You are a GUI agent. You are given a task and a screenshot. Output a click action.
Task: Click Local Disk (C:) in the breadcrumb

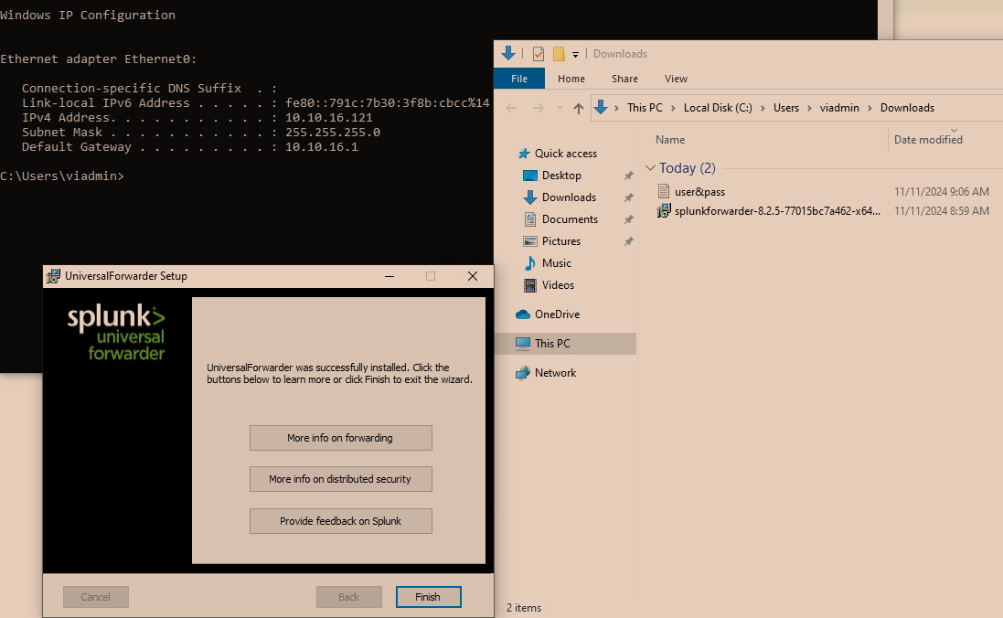pos(718,108)
